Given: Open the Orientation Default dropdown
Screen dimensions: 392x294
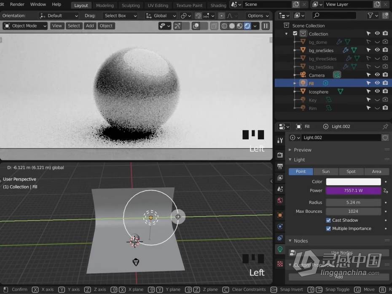Looking at the screenshot, I should (x=59, y=16).
